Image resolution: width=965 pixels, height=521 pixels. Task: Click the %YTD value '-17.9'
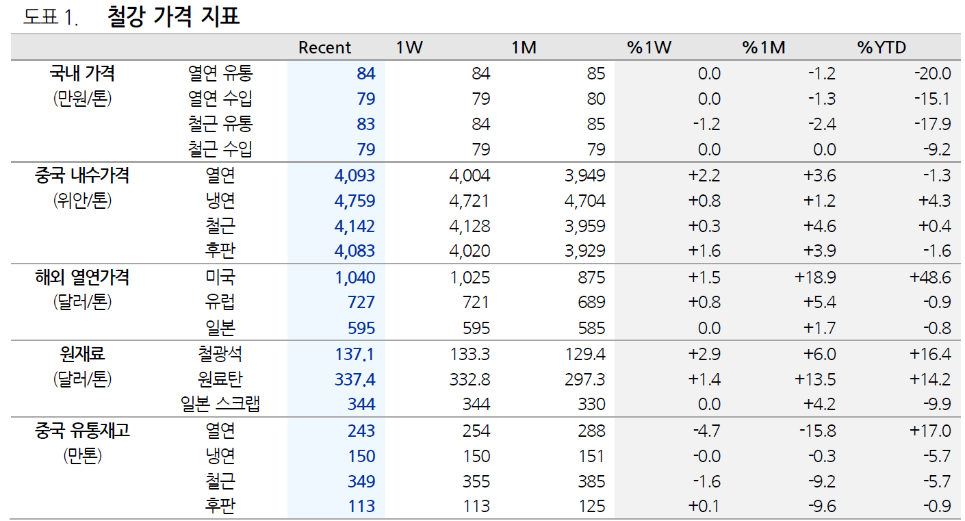point(932,124)
